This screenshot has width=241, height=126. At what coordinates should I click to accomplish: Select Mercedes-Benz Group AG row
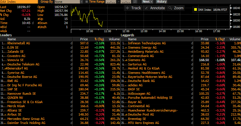[60, 119]
